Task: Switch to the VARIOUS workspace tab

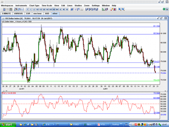Action: tap(18, 14)
